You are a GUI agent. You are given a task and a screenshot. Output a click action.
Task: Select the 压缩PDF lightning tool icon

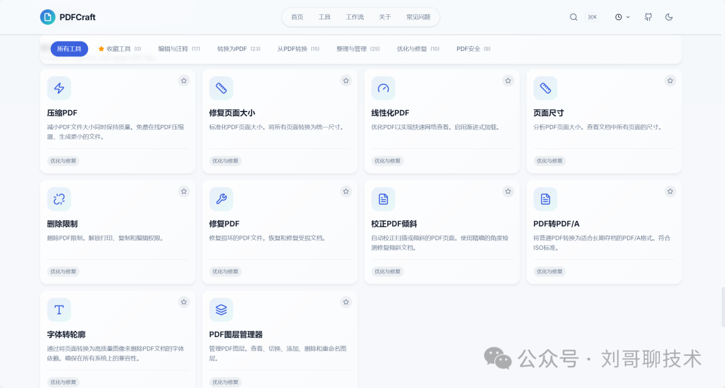[58, 88]
